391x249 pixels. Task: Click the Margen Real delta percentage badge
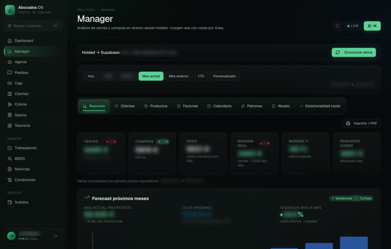coord(265,143)
